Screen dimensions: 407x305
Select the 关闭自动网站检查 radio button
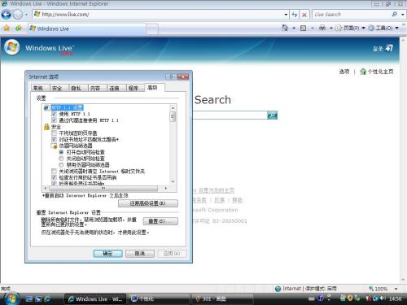[61, 159]
